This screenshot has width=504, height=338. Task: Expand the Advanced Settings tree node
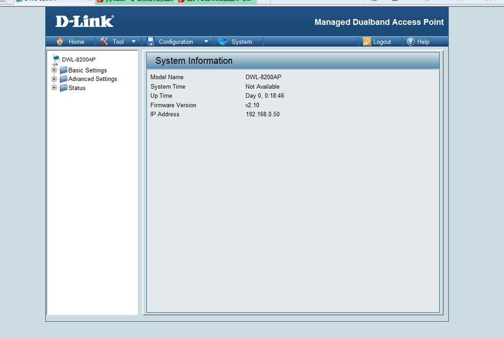pyautogui.click(x=54, y=79)
